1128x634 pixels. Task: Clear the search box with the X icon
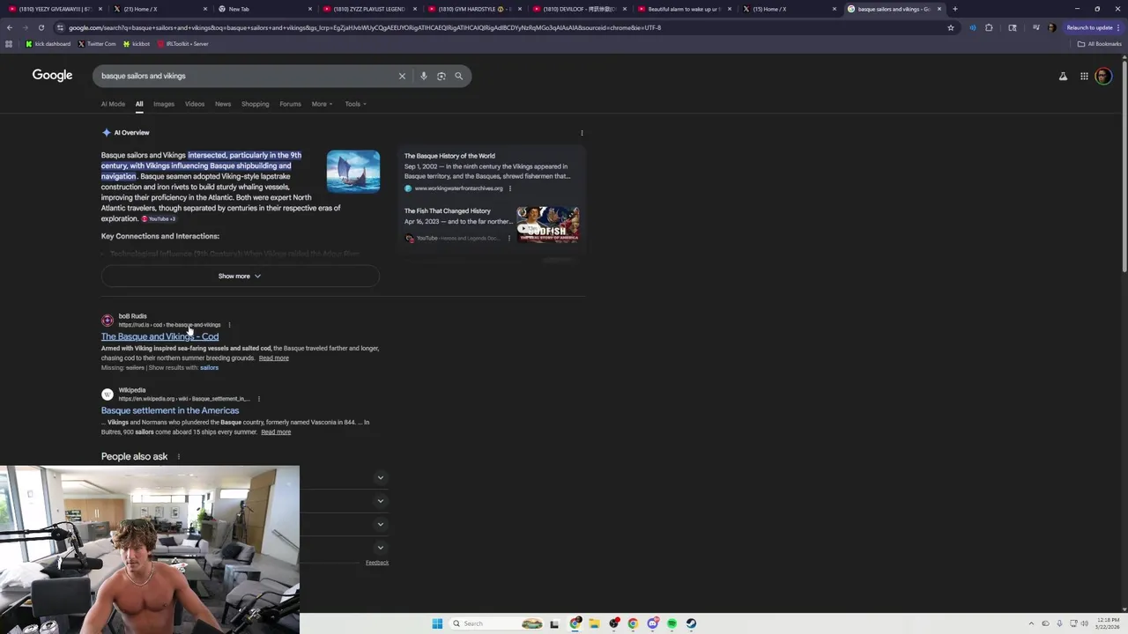(x=402, y=76)
